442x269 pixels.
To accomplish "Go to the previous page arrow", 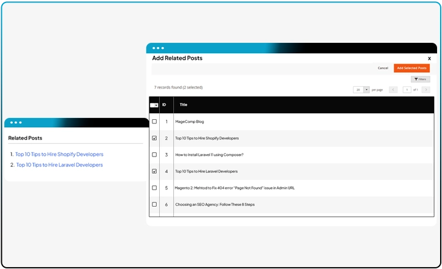I will [x=393, y=90].
